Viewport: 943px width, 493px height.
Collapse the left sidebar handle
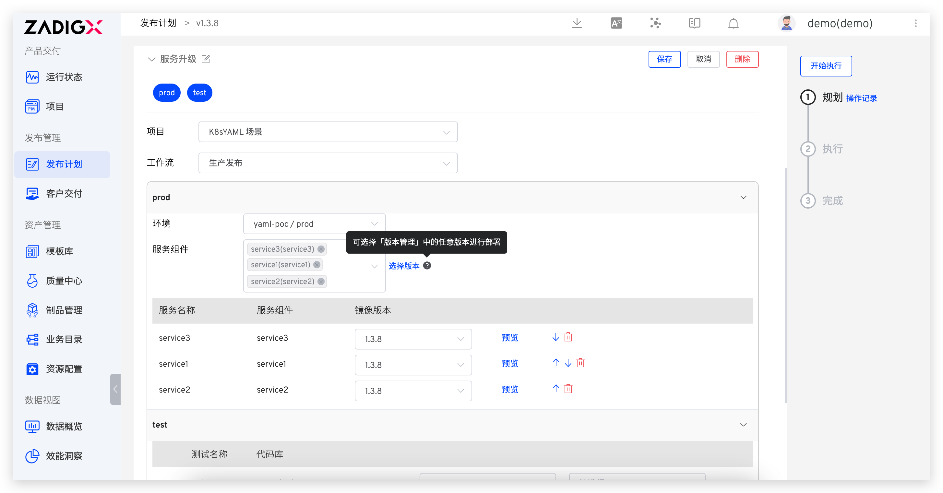[115, 389]
